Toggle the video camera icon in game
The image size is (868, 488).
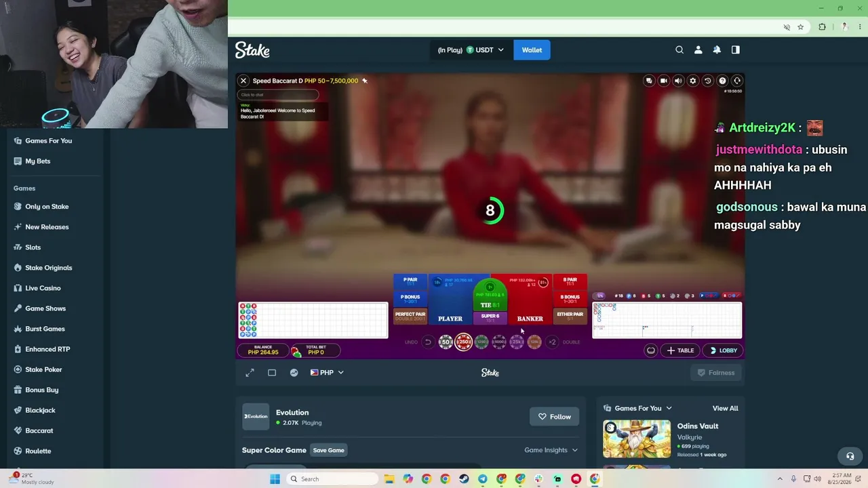[664, 81]
